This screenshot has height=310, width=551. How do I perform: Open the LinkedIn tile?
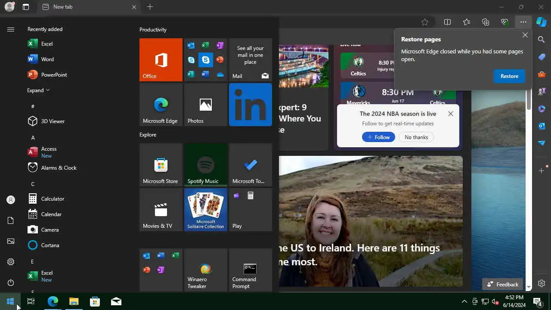point(251,105)
